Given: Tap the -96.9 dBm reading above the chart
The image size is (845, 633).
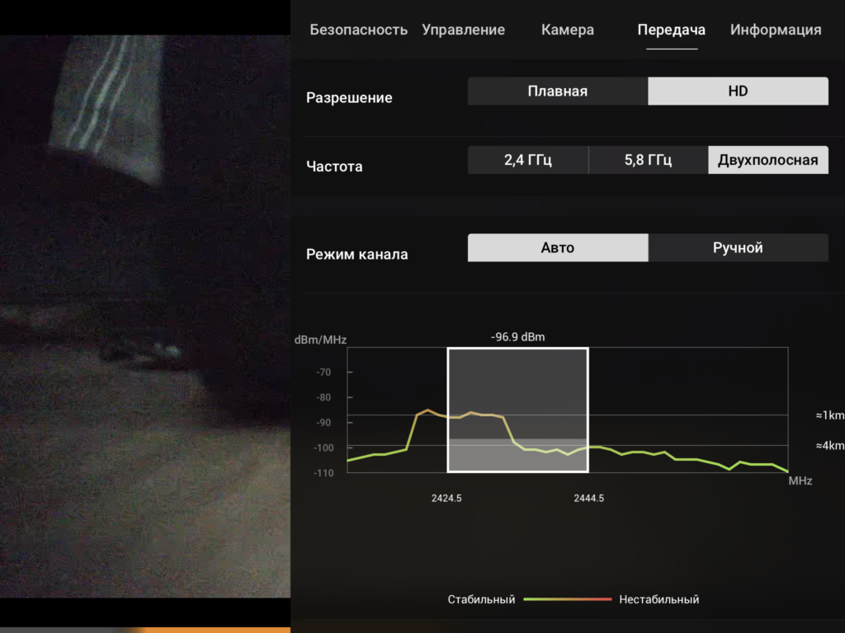Looking at the screenshot, I should (517, 337).
